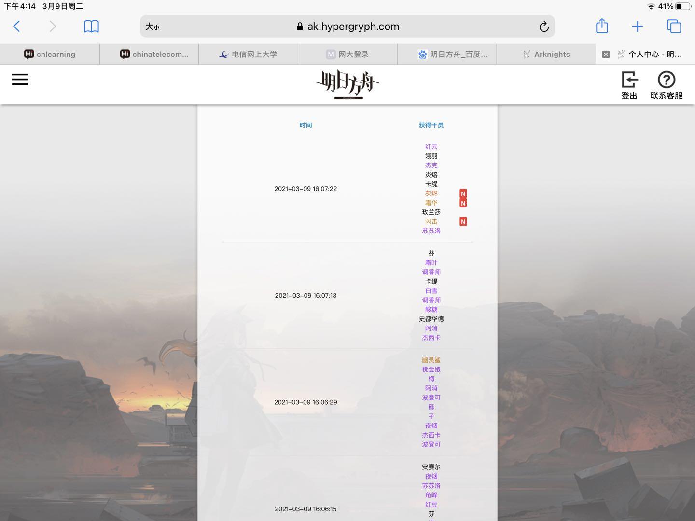Click the N badge beside 闪击
695x521 pixels.
pos(463,222)
